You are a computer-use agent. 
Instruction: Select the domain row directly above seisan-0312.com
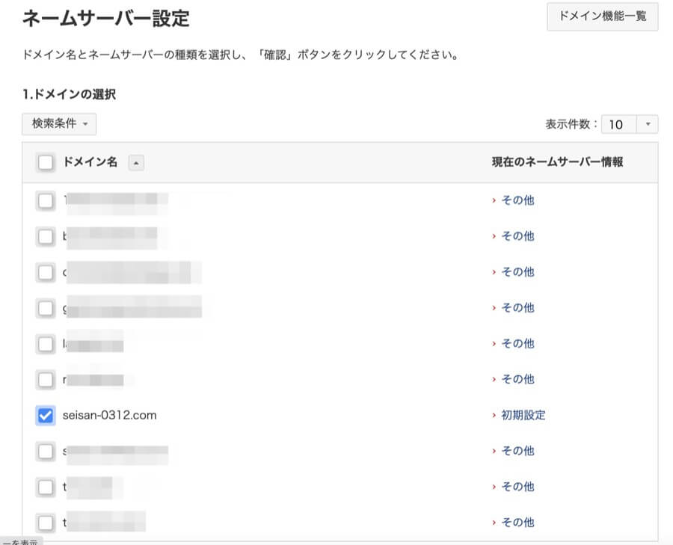[x=46, y=379]
